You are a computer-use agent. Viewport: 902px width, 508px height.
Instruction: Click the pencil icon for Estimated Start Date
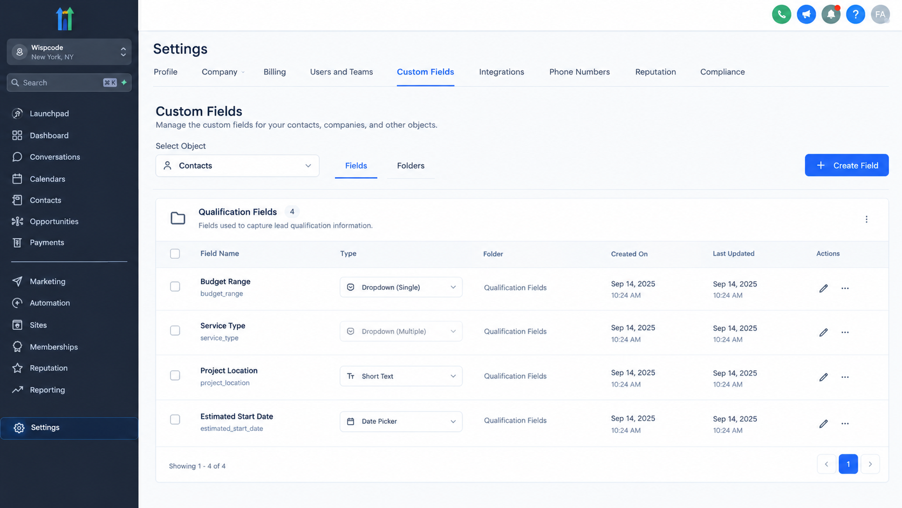[x=823, y=424]
